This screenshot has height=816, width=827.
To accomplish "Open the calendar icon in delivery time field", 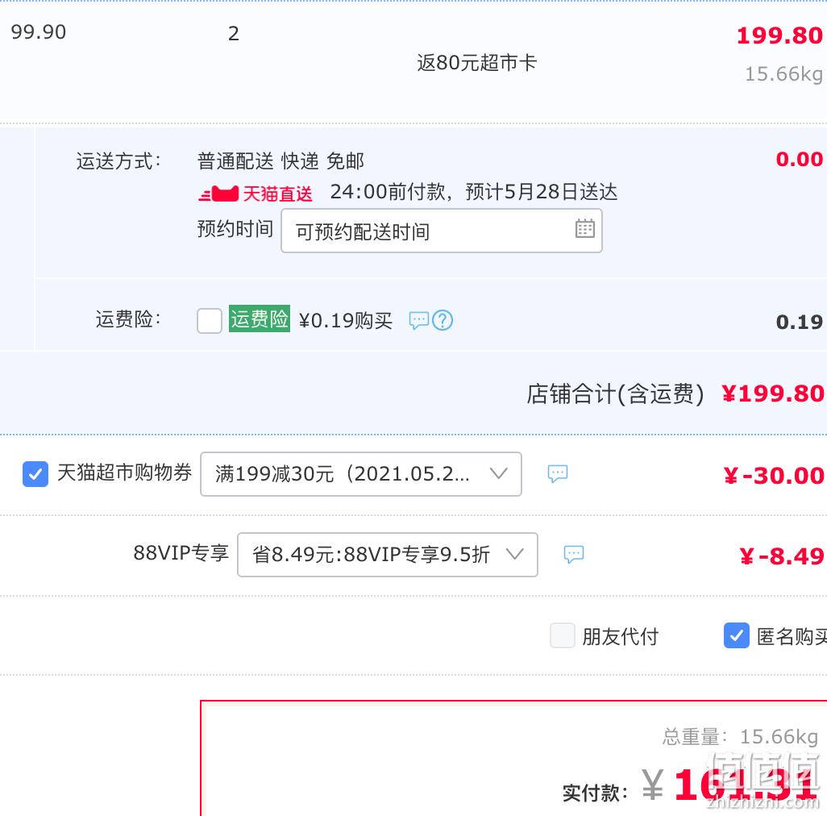I will pyautogui.click(x=584, y=229).
